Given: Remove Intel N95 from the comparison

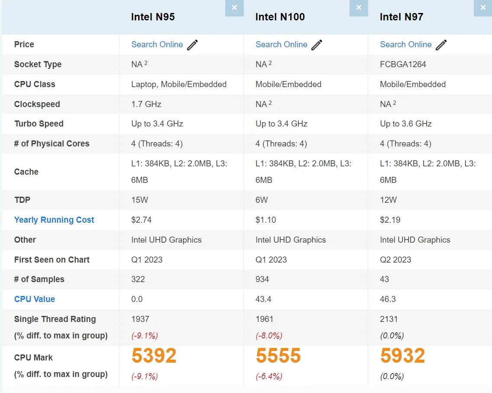Looking at the screenshot, I should (x=234, y=7).
